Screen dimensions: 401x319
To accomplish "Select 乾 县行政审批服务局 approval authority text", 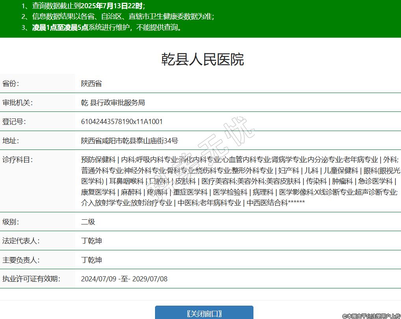I will click(113, 103).
